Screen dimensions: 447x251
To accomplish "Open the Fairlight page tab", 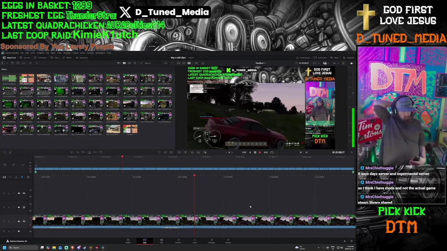I will tap(211, 241).
